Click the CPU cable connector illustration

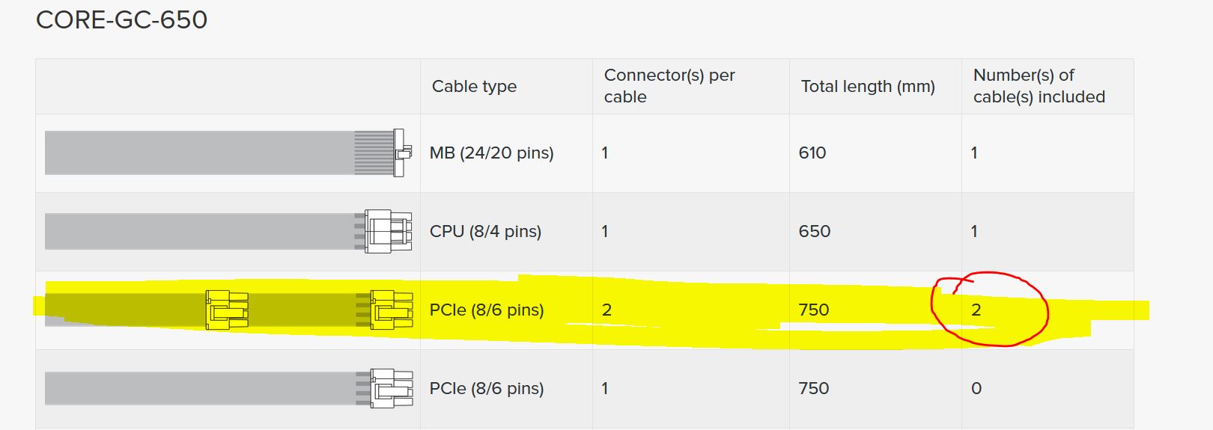[x=388, y=231]
